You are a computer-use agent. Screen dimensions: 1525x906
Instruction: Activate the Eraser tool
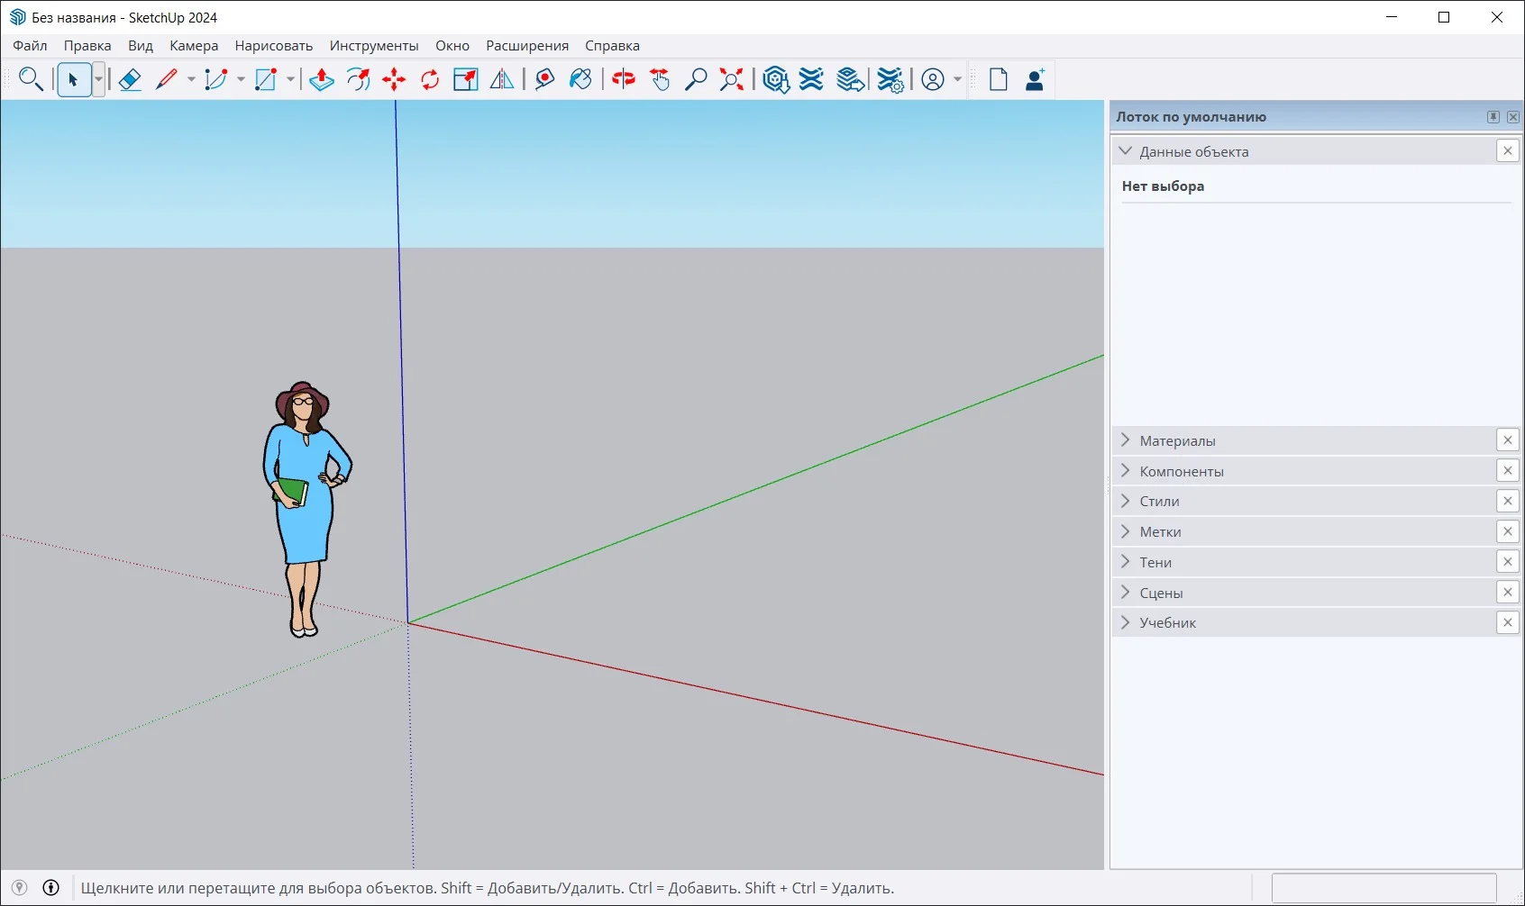130,79
